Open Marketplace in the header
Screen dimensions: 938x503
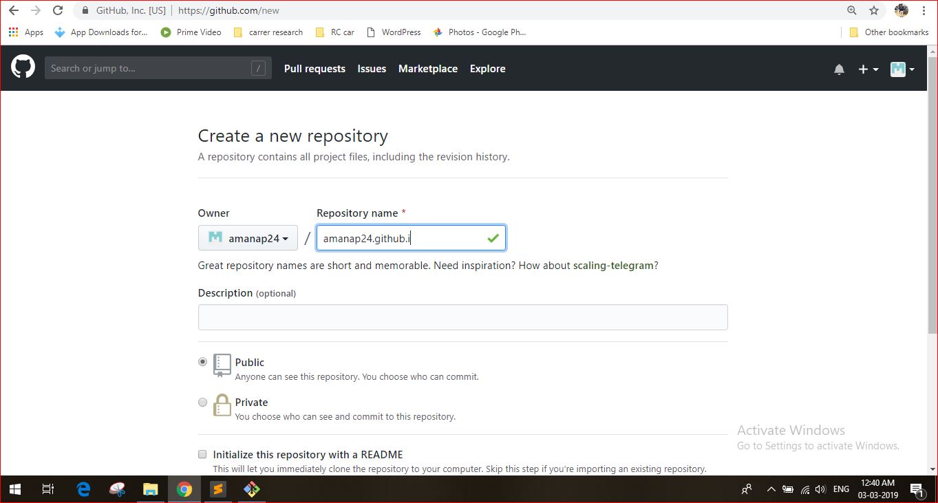click(428, 69)
